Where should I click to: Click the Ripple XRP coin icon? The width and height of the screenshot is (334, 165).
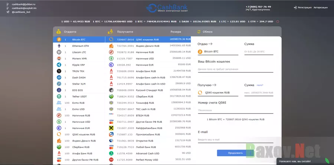pyautogui.click(x=59, y=65)
